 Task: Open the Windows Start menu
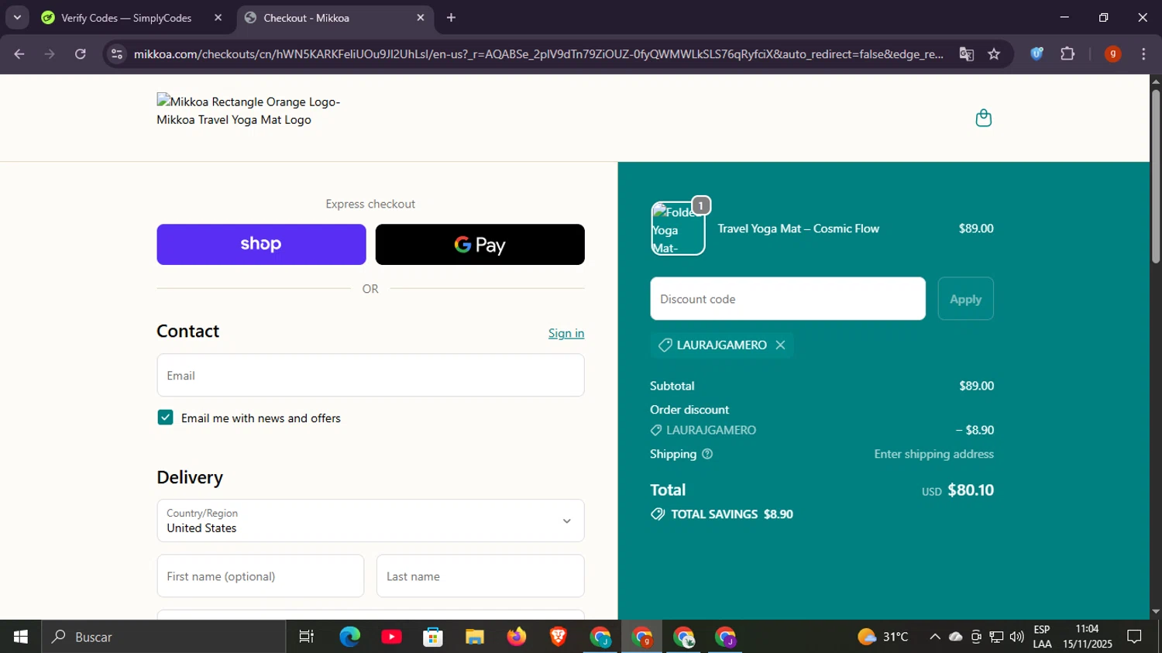point(21,637)
